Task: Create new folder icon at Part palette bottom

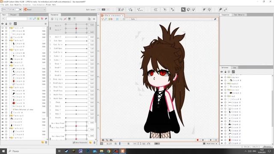Action: tap(42, 142)
